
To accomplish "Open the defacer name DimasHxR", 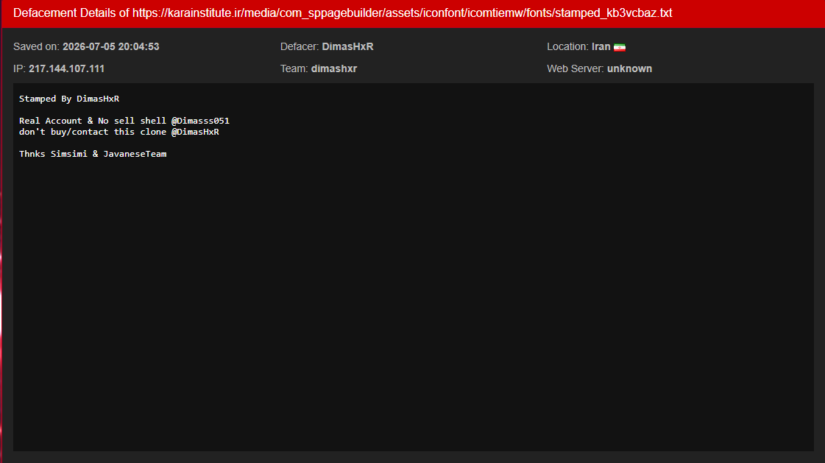I will point(348,47).
